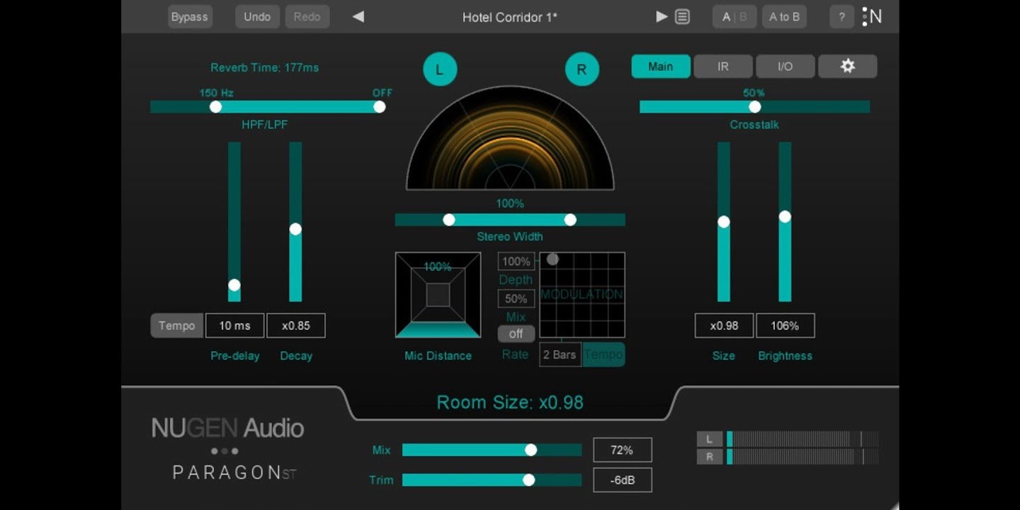Screen dimensions: 1020x510
Task: Open the help question mark button
Action: [841, 17]
